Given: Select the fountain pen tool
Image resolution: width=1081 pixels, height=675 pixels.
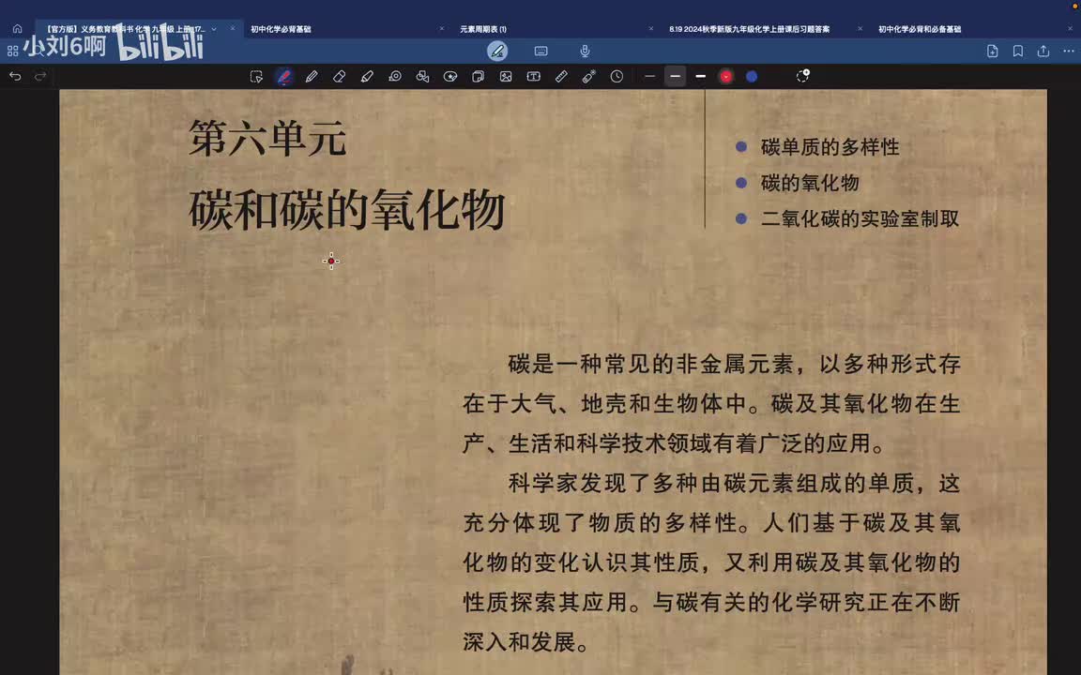Looking at the screenshot, I should pyautogui.click(x=284, y=77).
